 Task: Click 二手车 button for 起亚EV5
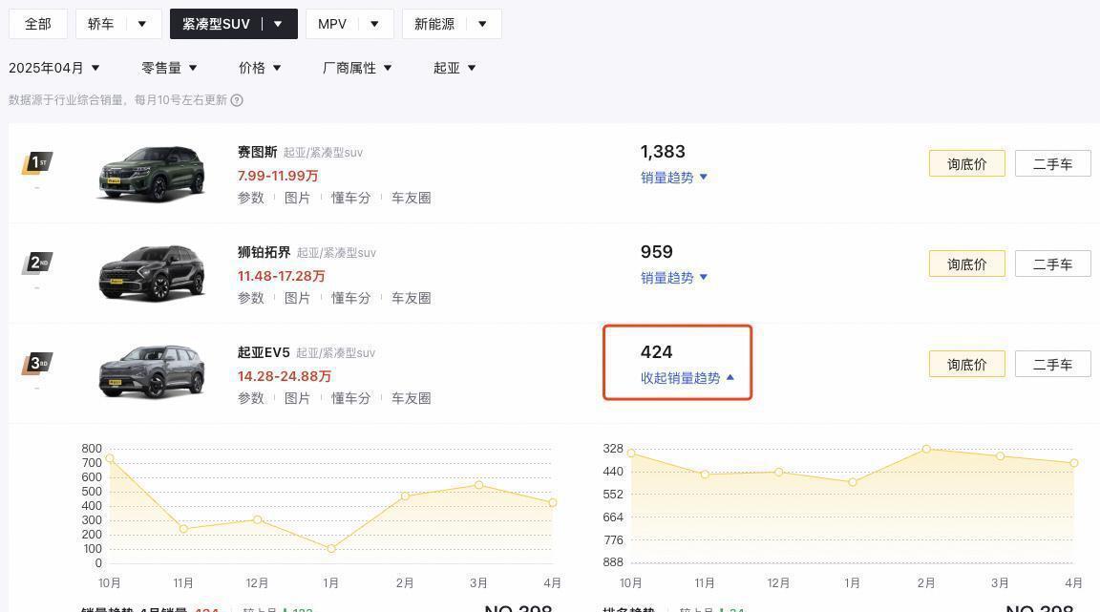pos(1053,365)
